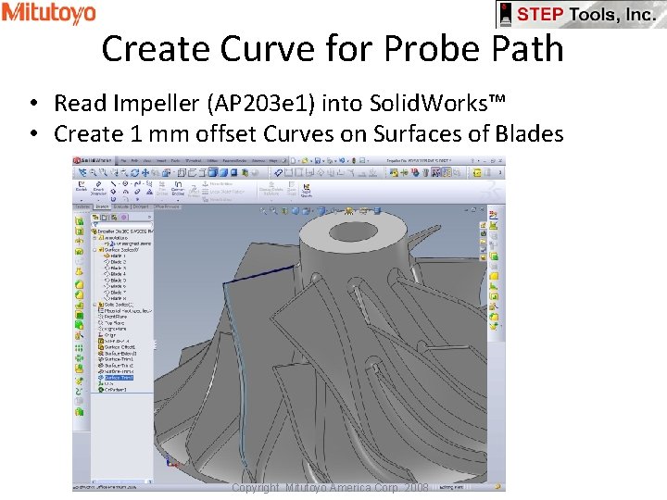Screen dimensions: 667x500
Task: Switch to the Office Products tab
Action: click(167, 207)
